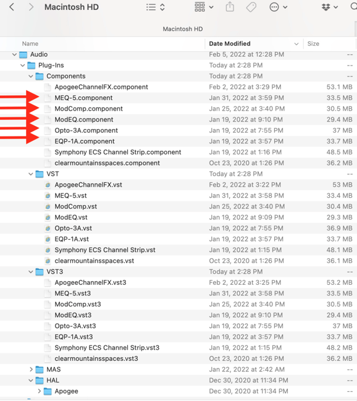Open the ellipsis Action menu

pos(278,7)
